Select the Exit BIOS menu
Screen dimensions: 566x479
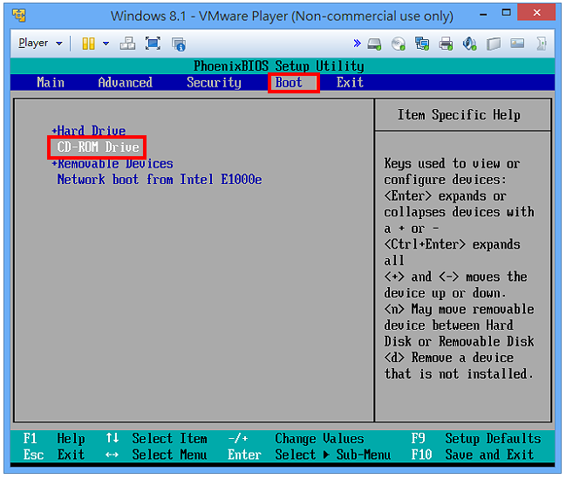[350, 83]
